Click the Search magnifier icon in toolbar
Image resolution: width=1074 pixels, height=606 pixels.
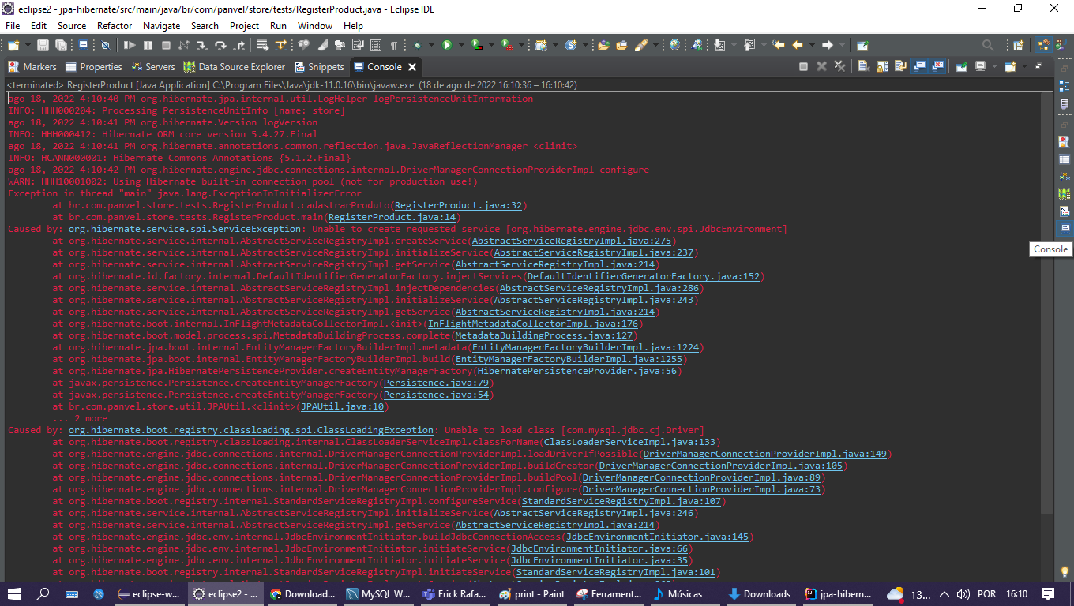coord(988,45)
